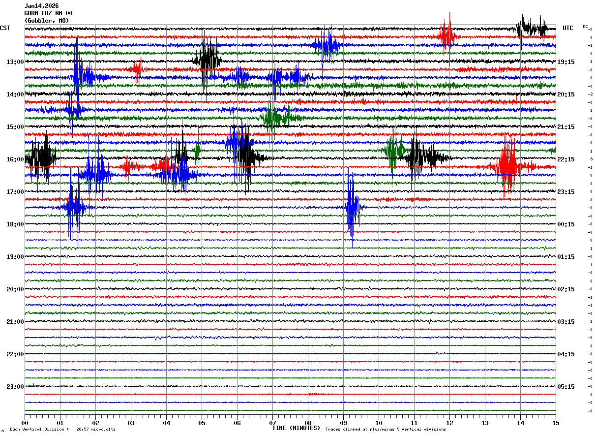Click the UTC timezone label

568,28
